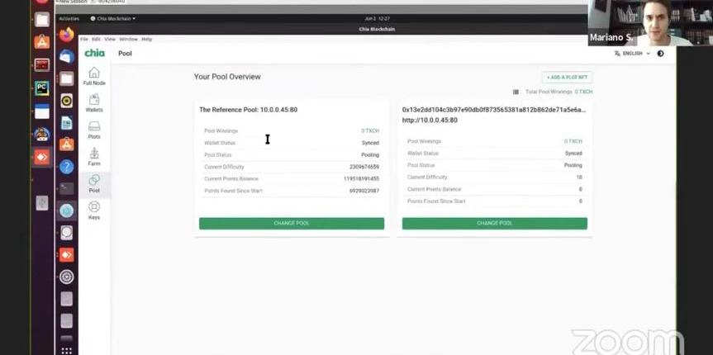Click the avatar character icon in outer dock

click(x=42, y=134)
